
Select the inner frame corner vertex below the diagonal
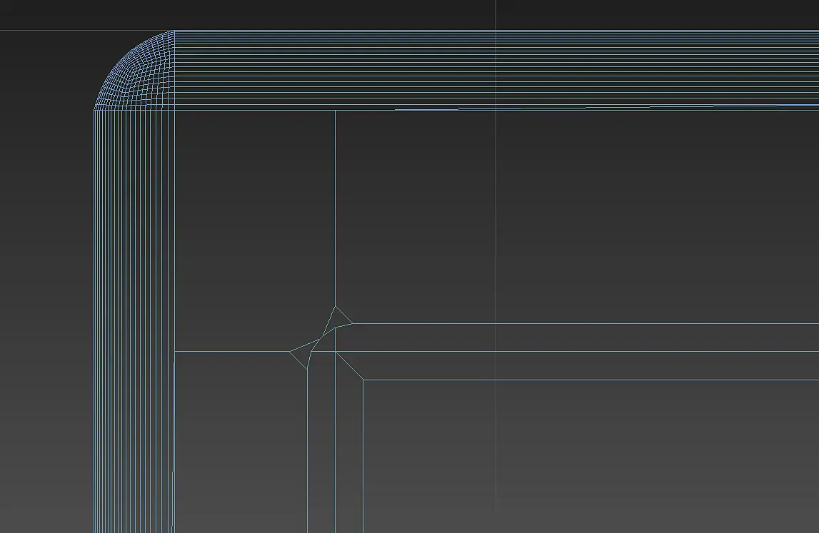click(x=363, y=380)
